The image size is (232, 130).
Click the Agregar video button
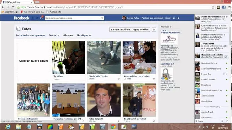(x=140, y=30)
